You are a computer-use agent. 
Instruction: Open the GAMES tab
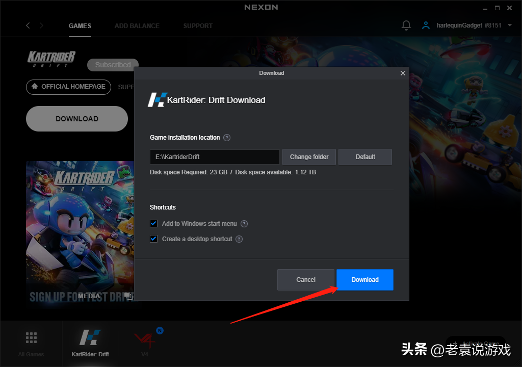(80, 25)
